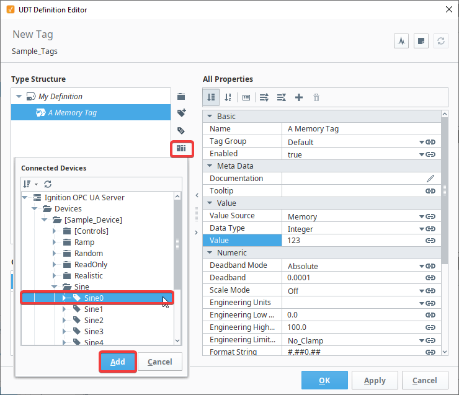Click the Apply button

[375, 380]
